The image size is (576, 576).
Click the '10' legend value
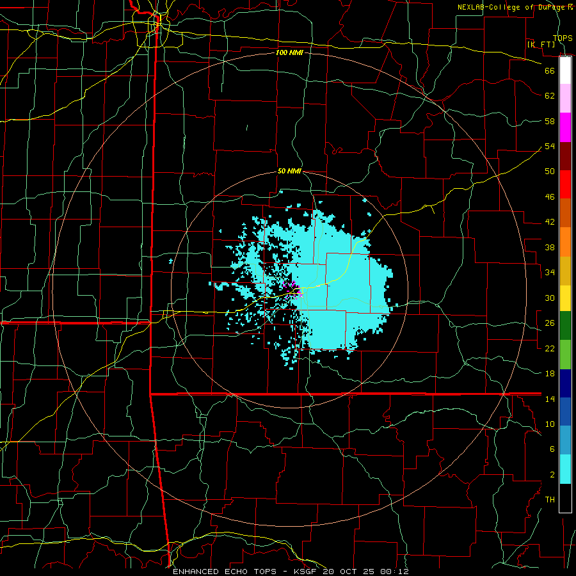550,424
